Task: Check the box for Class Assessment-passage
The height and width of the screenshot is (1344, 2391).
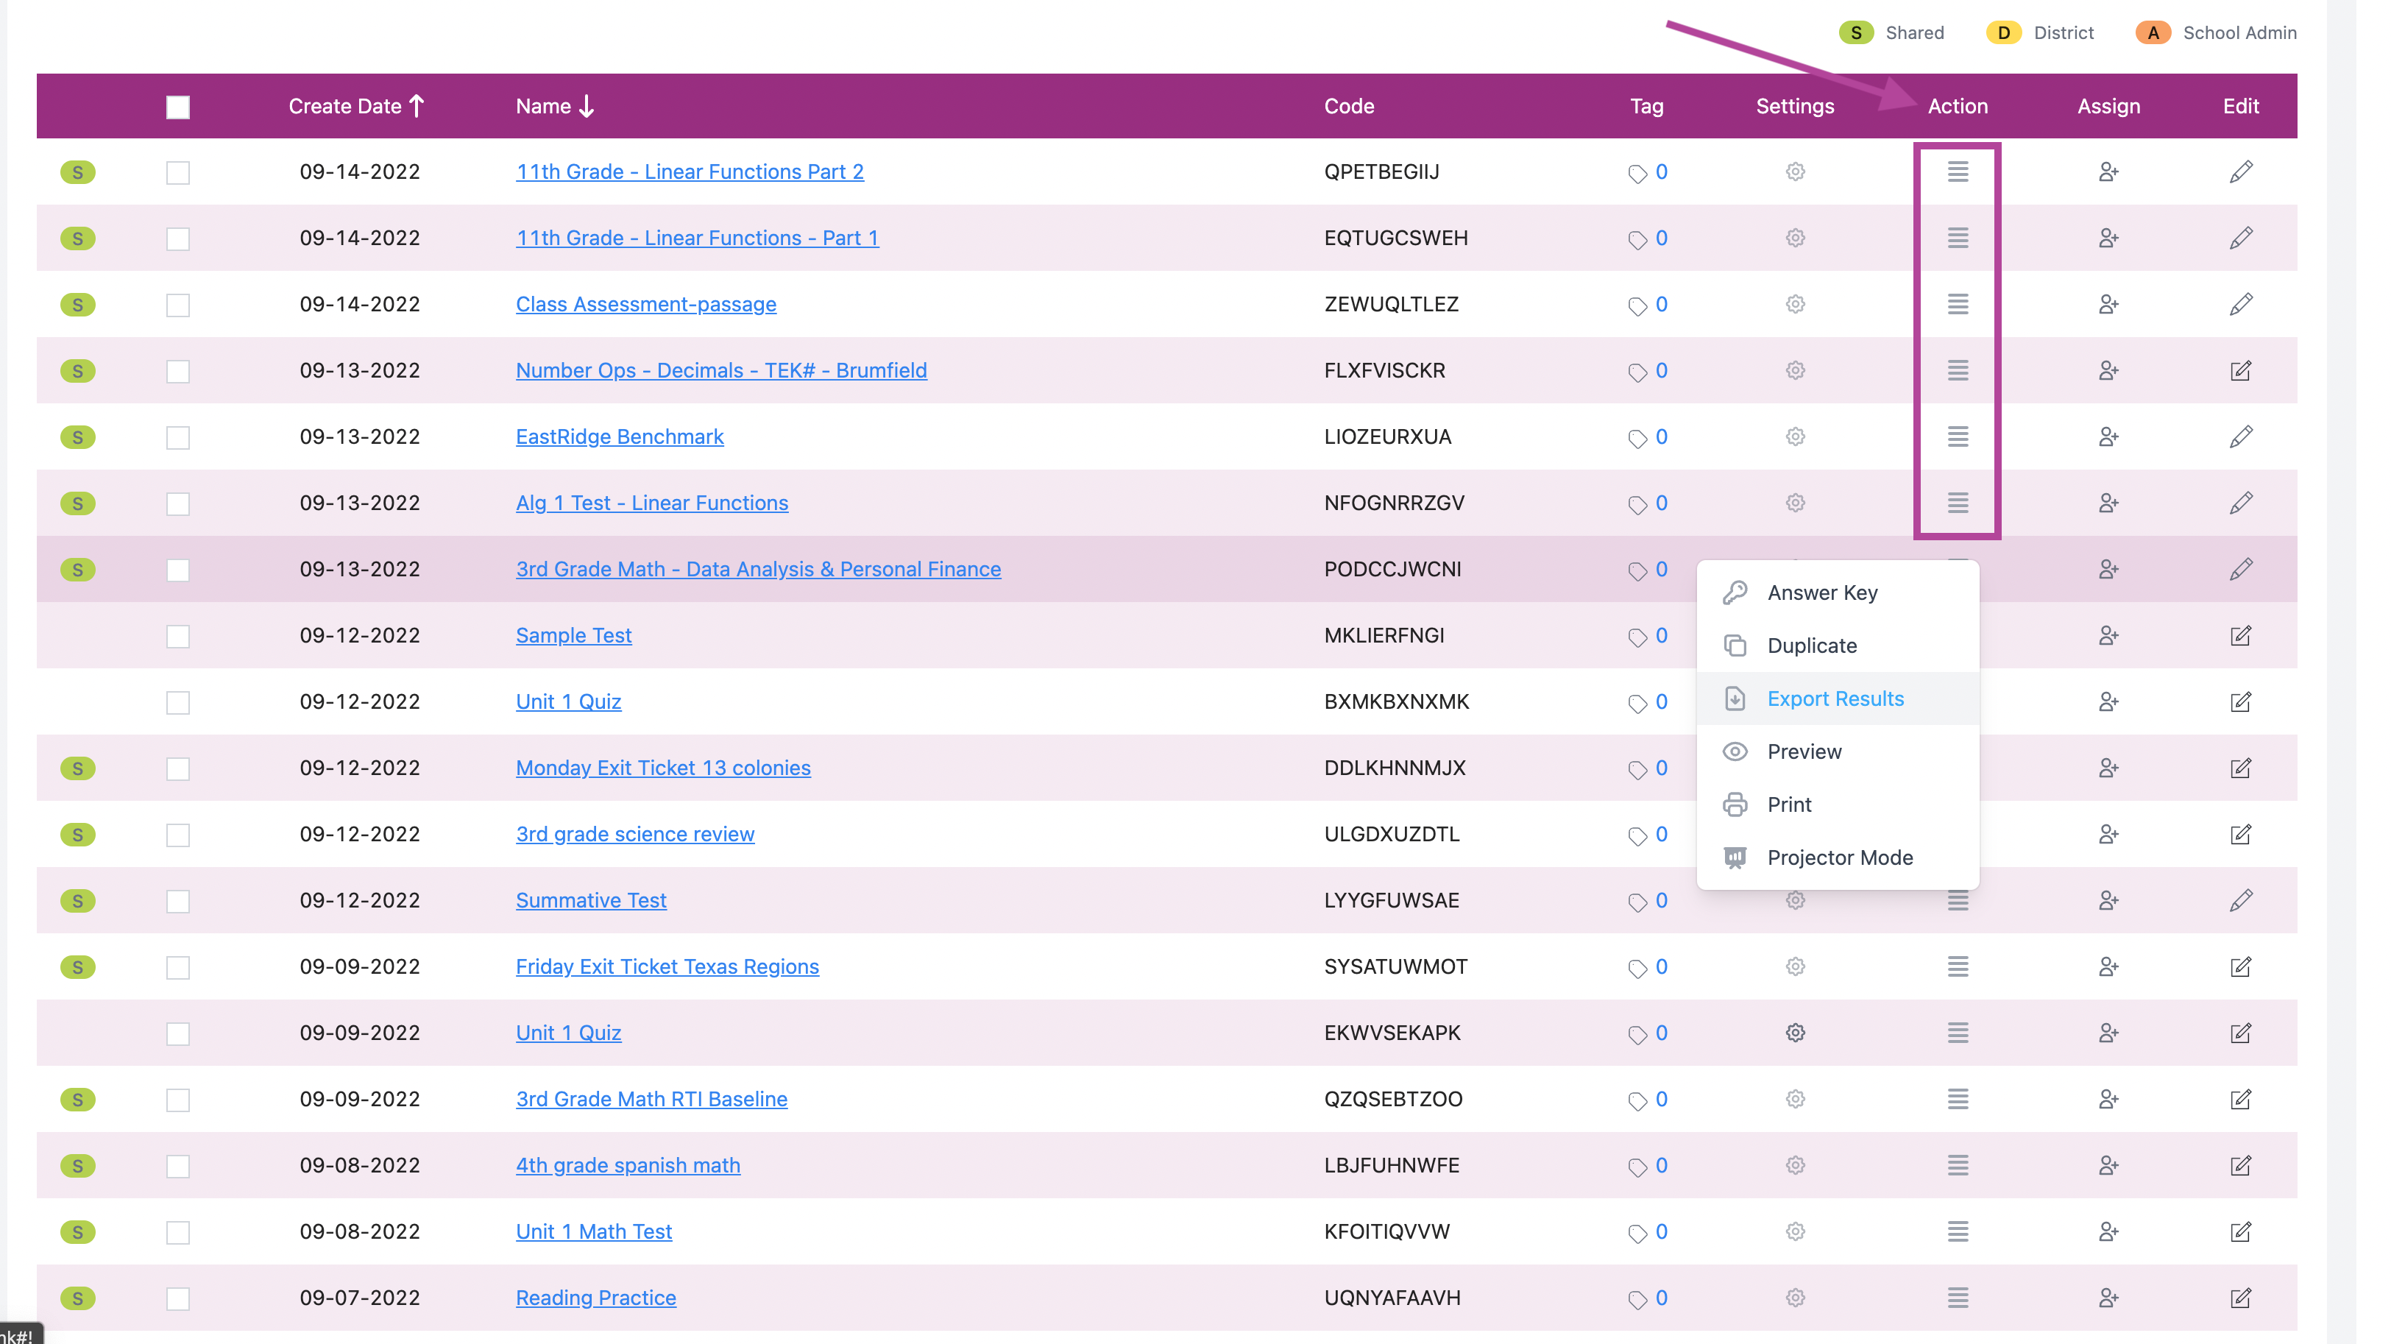Action: 178,305
